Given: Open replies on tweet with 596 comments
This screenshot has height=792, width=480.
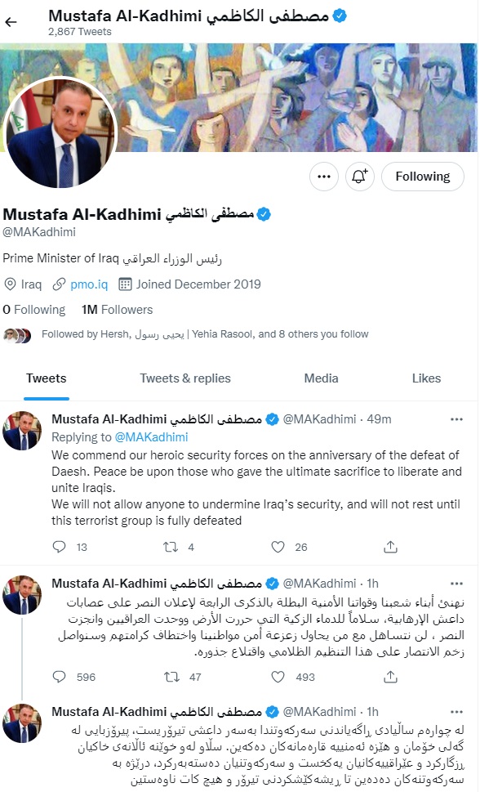Looking at the screenshot, I should 60,676.
